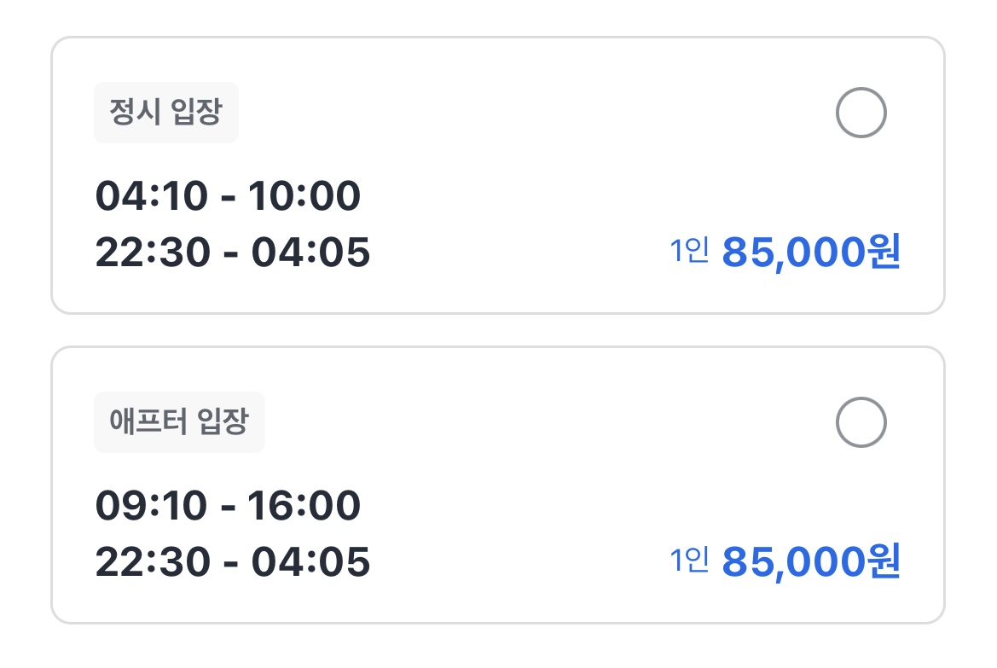Click the 22:30 start time in the 정시 입장 card
997x668 pixels.
pyautogui.click(x=151, y=253)
